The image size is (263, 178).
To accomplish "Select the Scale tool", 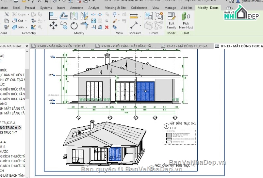I will tap(100, 21).
